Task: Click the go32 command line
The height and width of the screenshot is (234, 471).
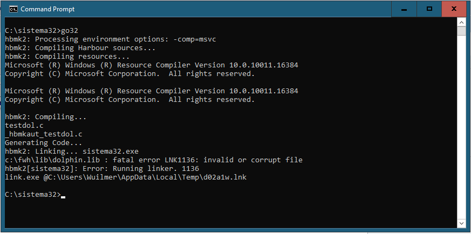Action: click(x=42, y=31)
